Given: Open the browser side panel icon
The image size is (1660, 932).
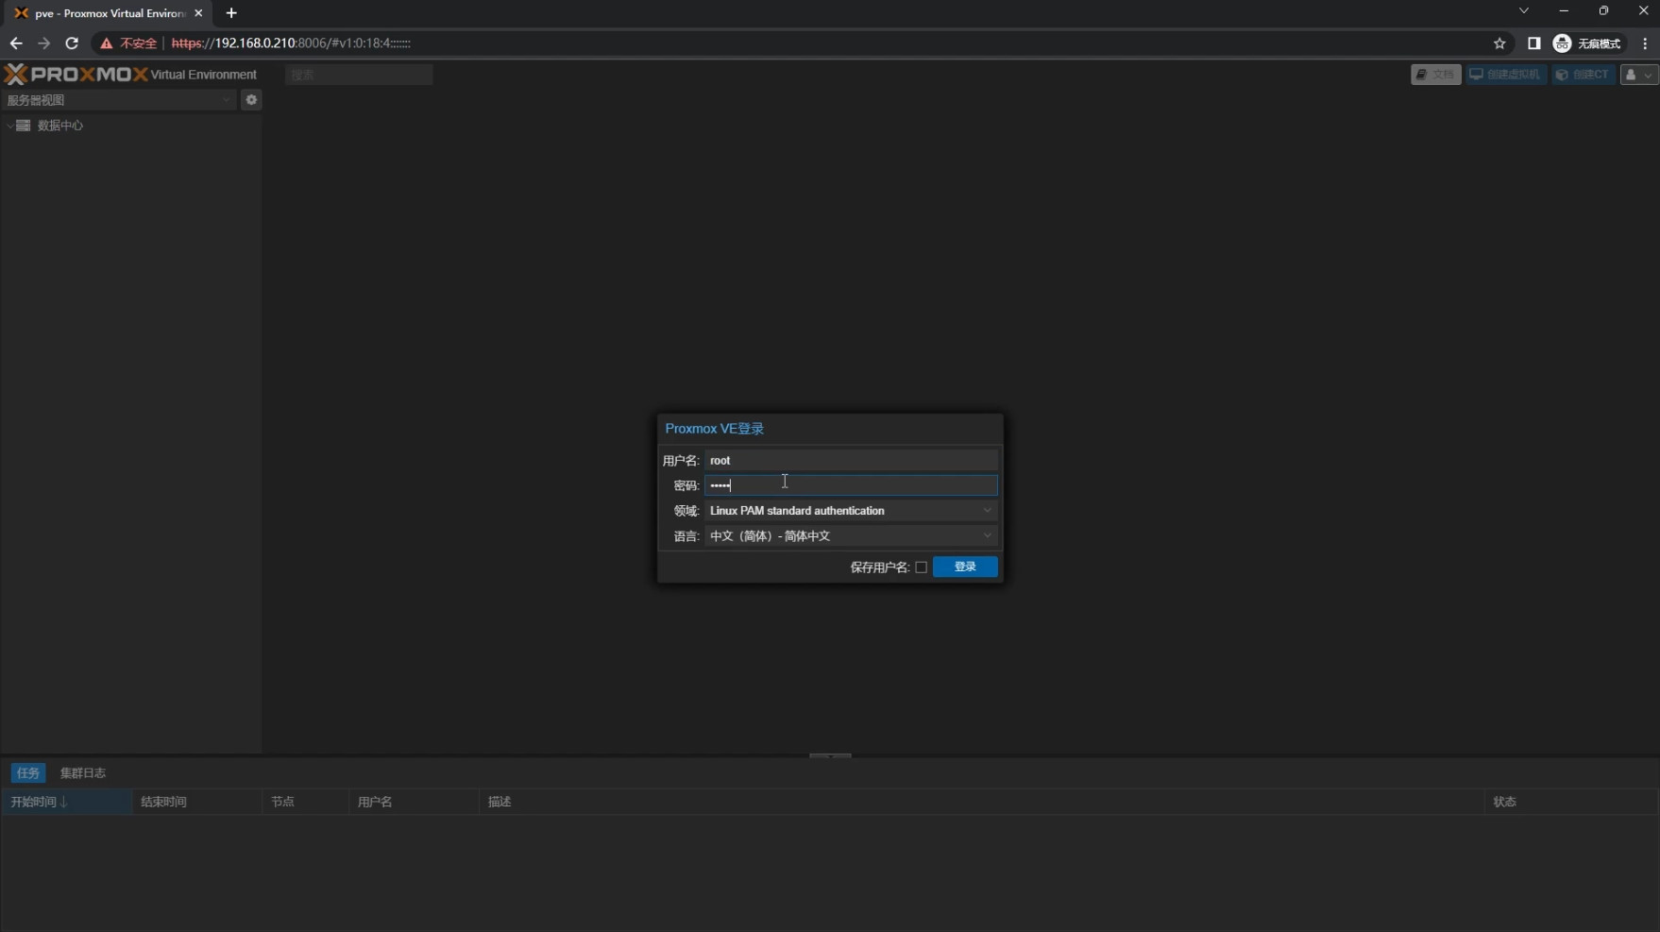Looking at the screenshot, I should pos(1533,43).
